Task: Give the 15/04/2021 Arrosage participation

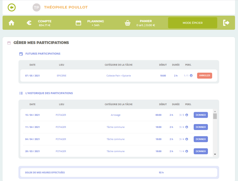Action: pyautogui.click(x=201, y=115)
